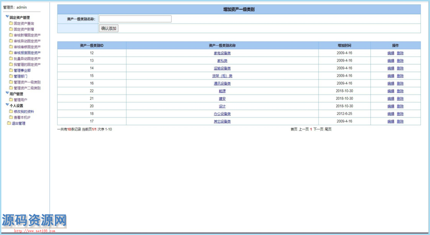Click folder icon beside 修改我的资料
This screenshot has height=235, width=430.
pyautogui.click(x=11, y=111)
